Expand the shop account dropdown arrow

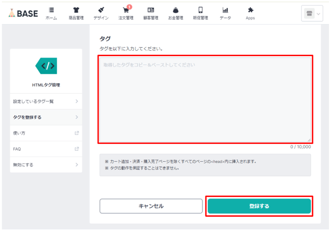(318, 14)
